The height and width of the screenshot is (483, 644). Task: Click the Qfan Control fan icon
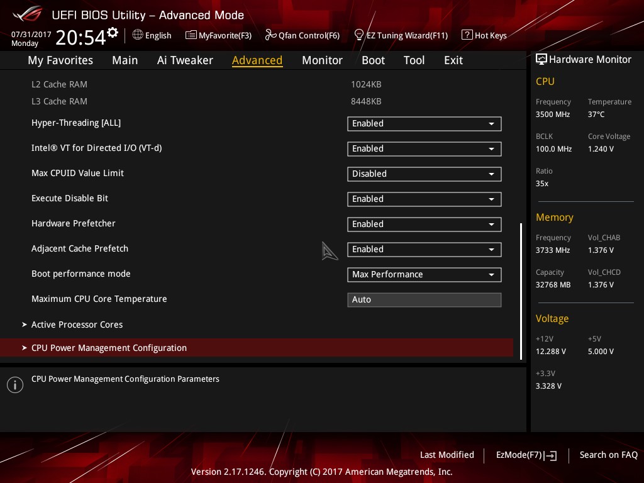[x=270, y=35]
